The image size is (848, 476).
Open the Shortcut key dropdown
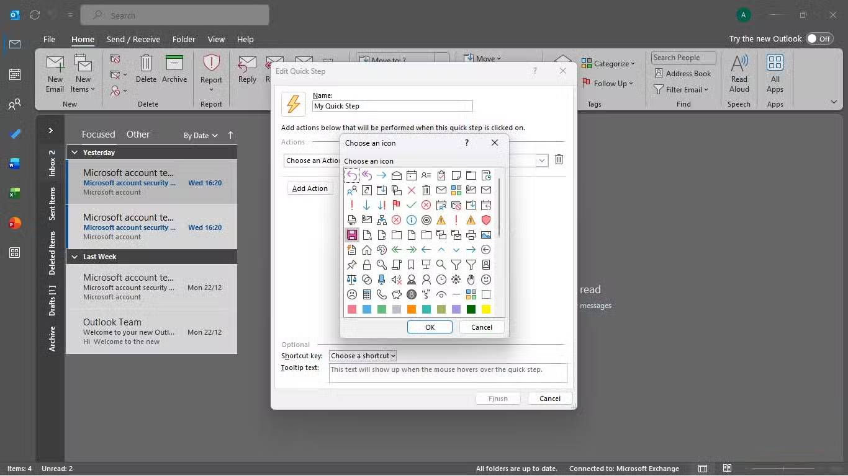click(x=363, y=356)
